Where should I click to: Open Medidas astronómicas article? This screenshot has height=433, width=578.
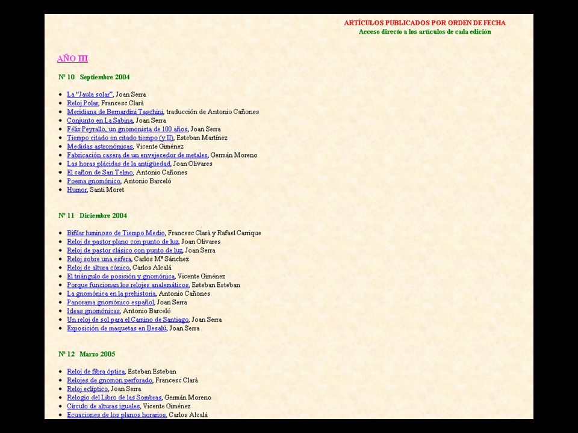click(x=100, y=146)
